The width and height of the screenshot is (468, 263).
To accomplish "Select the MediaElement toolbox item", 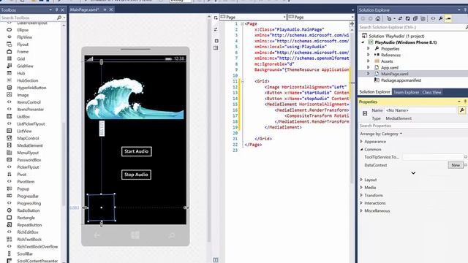I will coord(30,145).
